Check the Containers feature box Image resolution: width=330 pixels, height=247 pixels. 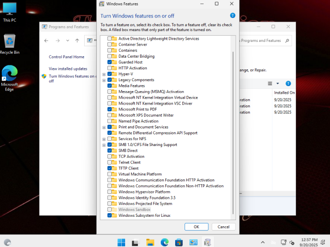tap(109, 50)
